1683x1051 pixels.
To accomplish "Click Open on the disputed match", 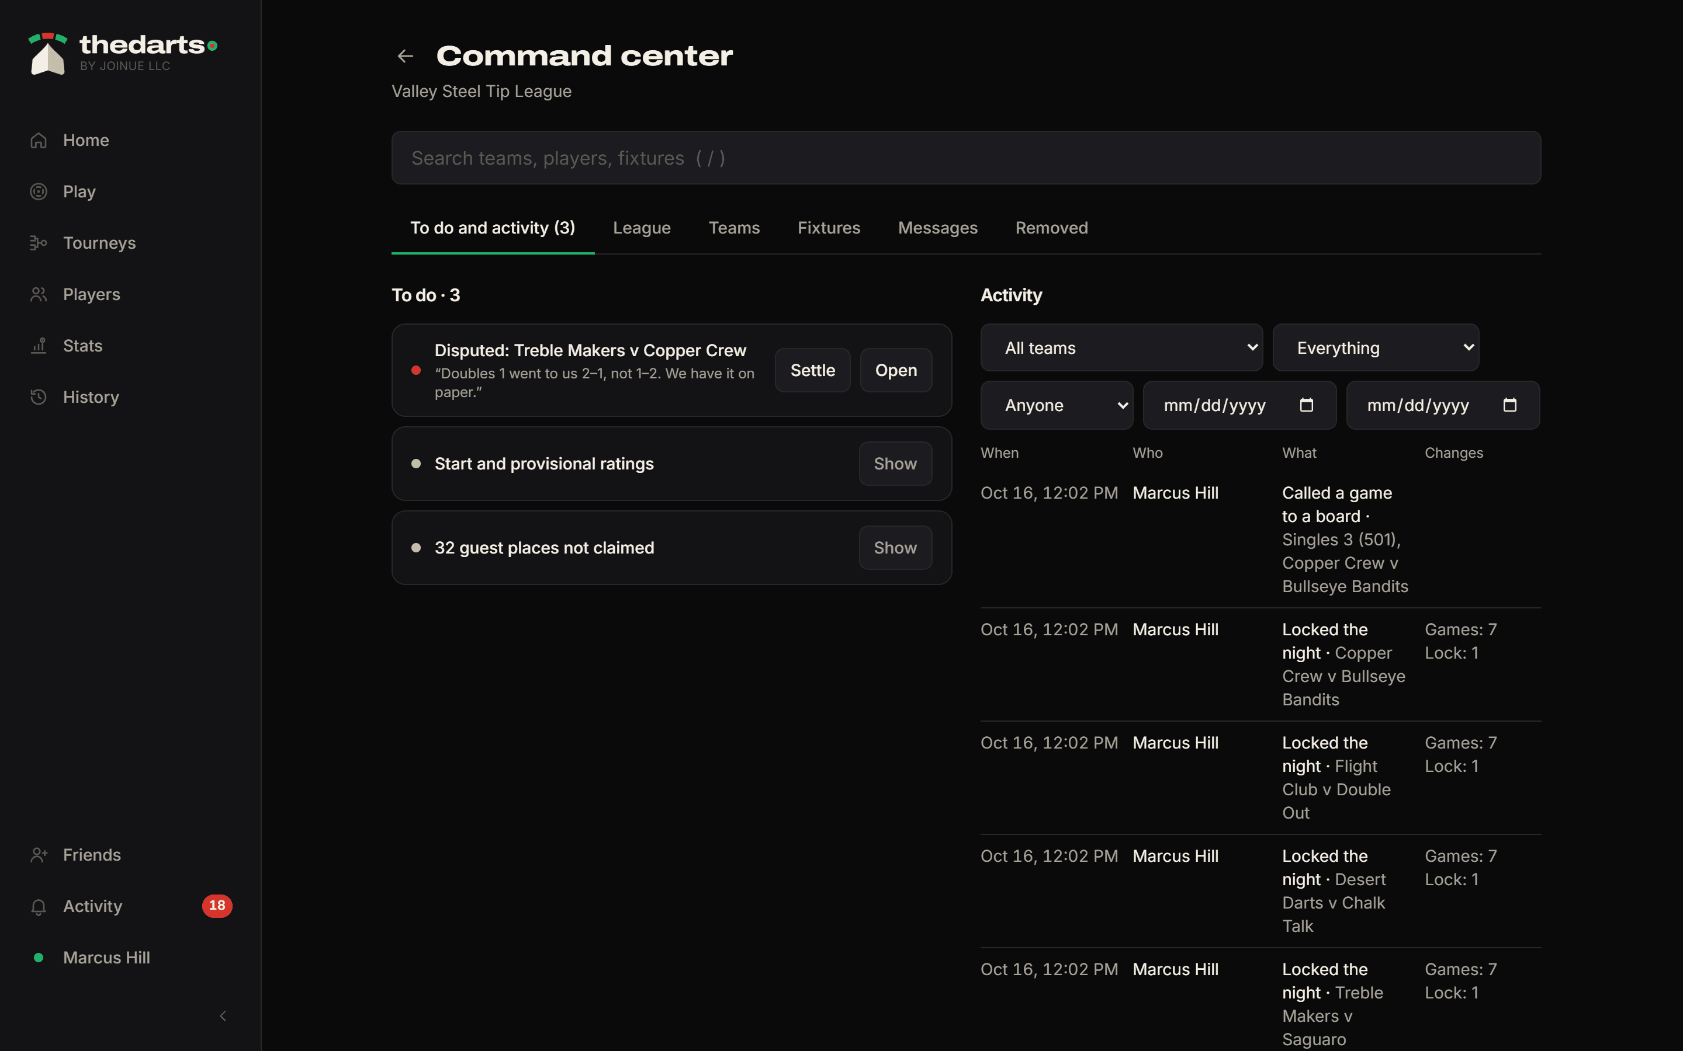I will tap(896, 371).
